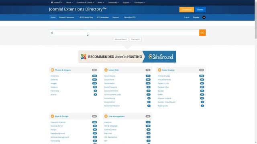Open the Social Share subcategory
Screen dimensions: 257x144
click(109, 80)
